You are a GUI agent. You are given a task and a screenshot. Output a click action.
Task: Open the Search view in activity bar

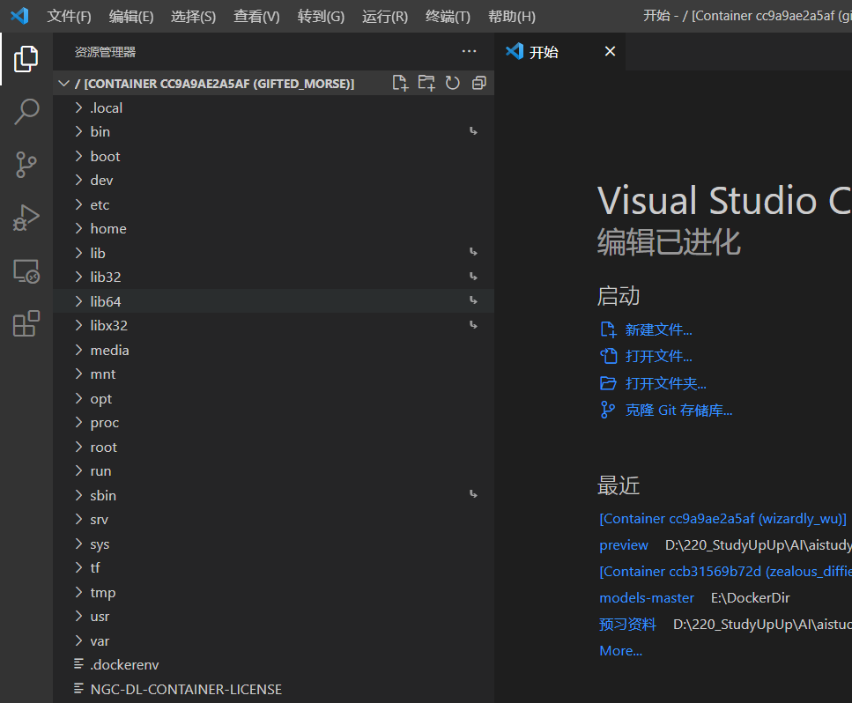coord(26,111)
